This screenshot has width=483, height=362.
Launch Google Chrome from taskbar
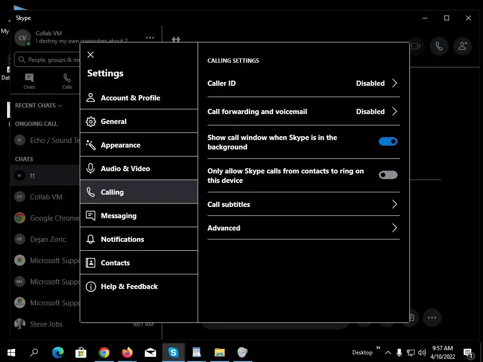click(104, 353)
